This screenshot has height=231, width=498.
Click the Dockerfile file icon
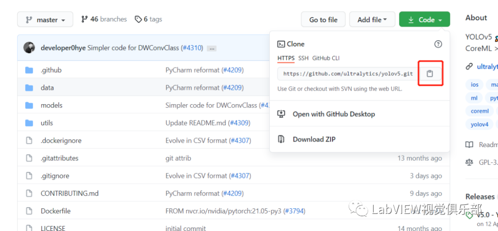pyautogui.click(x=29, y=211)
